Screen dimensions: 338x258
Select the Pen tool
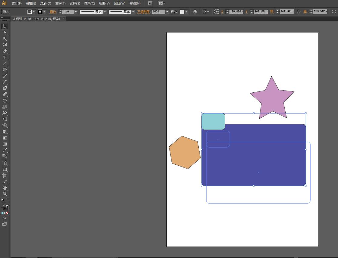tap(5, 51)
